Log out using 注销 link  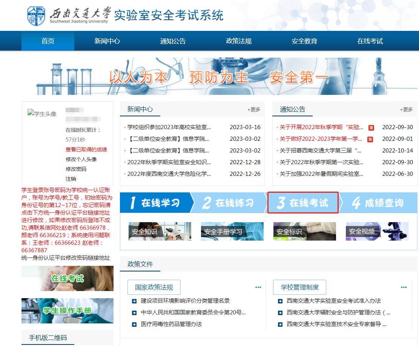tap(71, 179)
